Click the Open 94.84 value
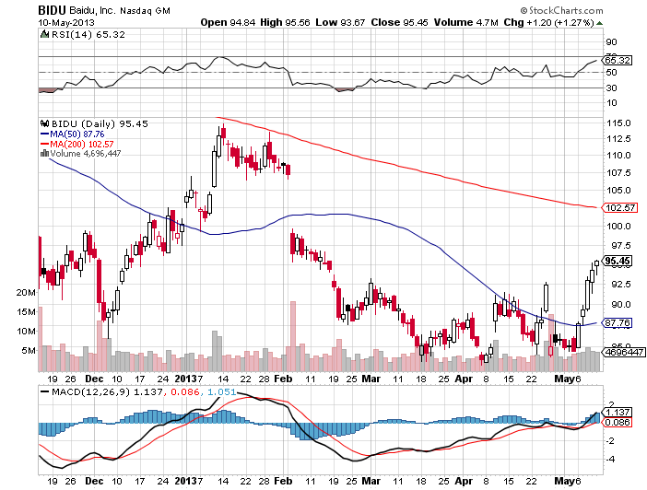Viewport: 647px width, 490px height. (228, 22)
